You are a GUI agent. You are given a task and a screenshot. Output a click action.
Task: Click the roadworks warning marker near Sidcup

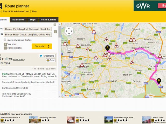(132, 63)
